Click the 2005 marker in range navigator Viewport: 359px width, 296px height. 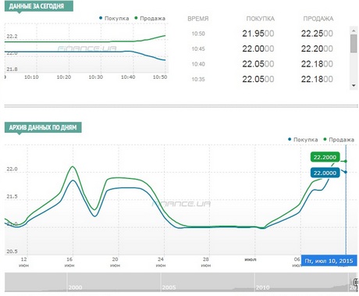pyautogui.click(x=169, y=287)
